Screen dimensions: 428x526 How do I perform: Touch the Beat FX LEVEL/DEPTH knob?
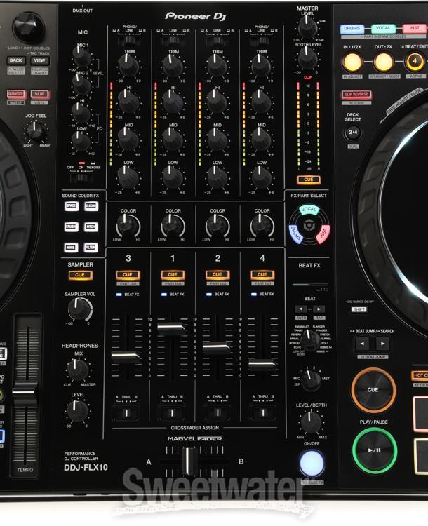coord(311,422)
